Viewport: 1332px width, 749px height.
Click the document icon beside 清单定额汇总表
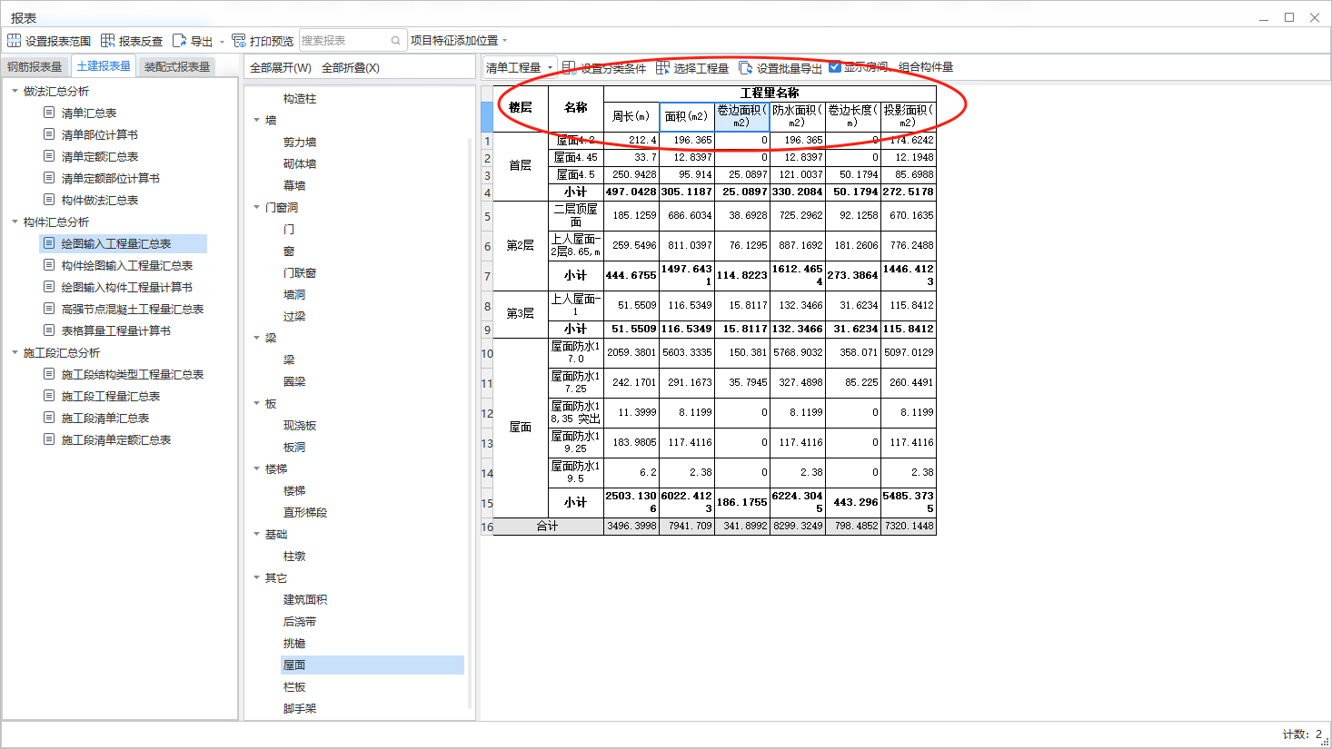click(49, 156)
